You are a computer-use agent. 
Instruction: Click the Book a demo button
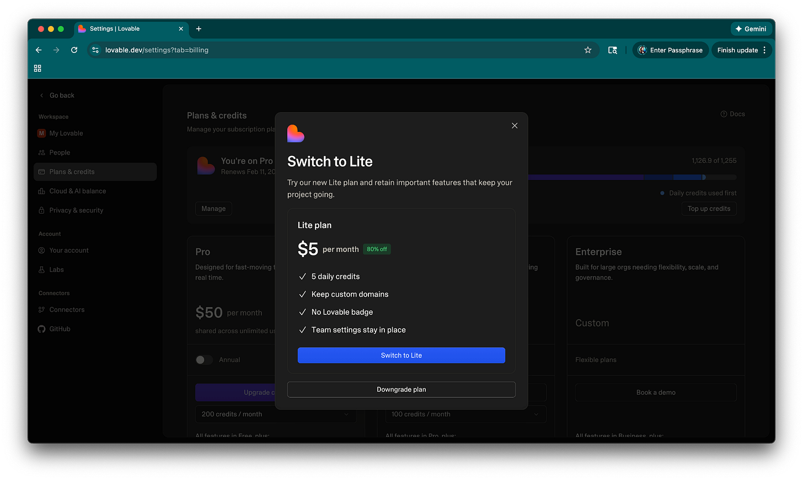pos(656,393)
